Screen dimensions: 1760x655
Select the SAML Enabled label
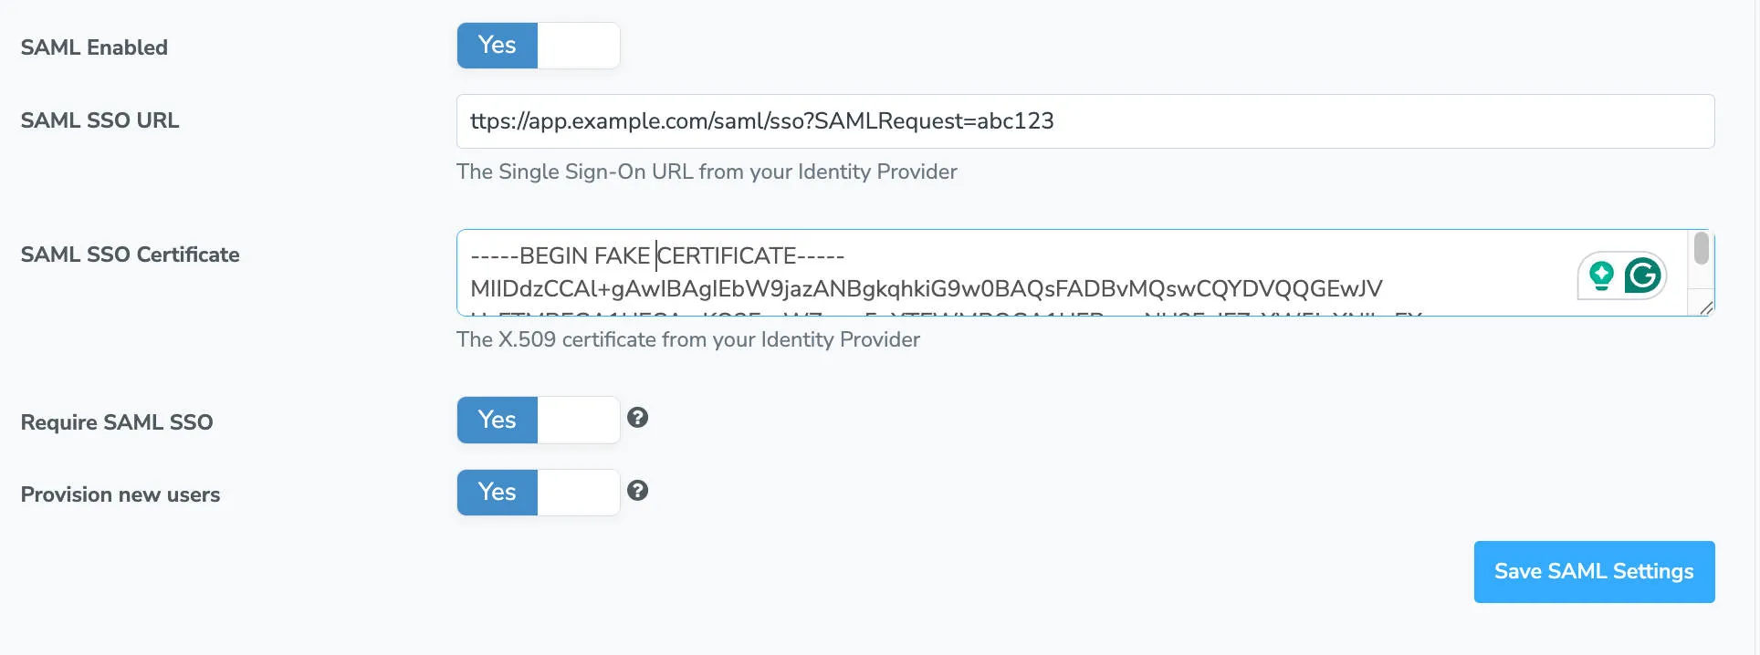click(x=94, y=47)
